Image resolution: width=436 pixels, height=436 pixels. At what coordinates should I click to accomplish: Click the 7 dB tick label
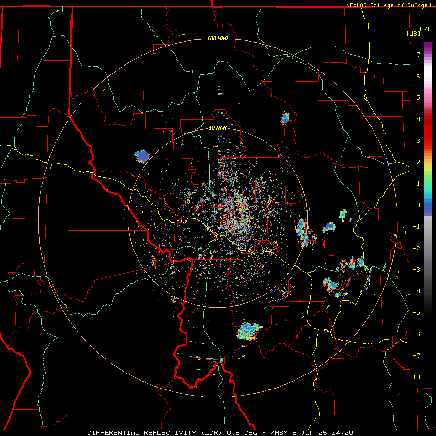pyautogui.click(x=418, y=54)
